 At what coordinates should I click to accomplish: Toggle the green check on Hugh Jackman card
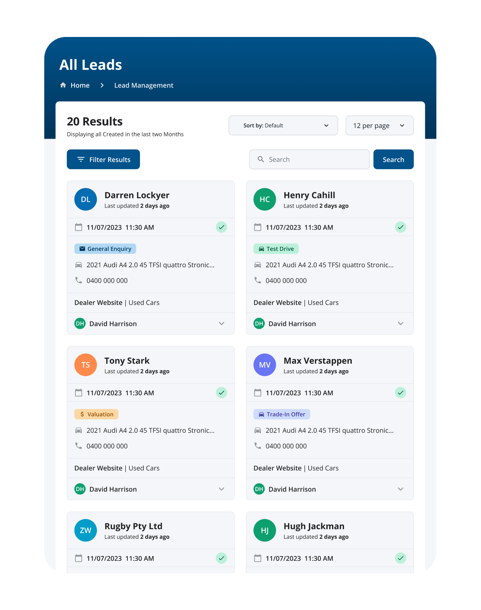(401, 558)
